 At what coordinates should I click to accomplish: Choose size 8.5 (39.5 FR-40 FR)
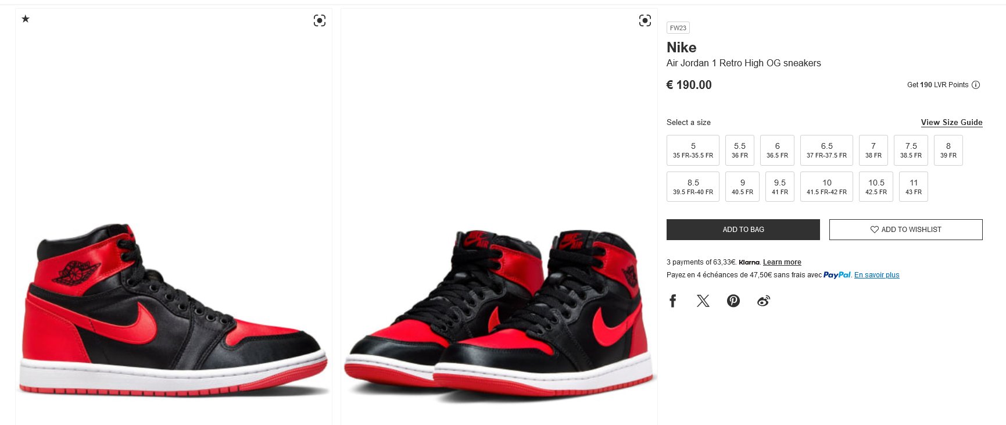click(x=693, y=187)
